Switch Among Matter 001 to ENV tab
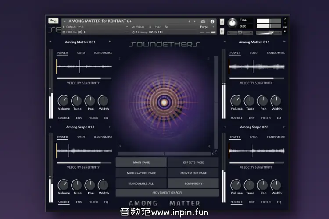 click(x=79, y=118)
